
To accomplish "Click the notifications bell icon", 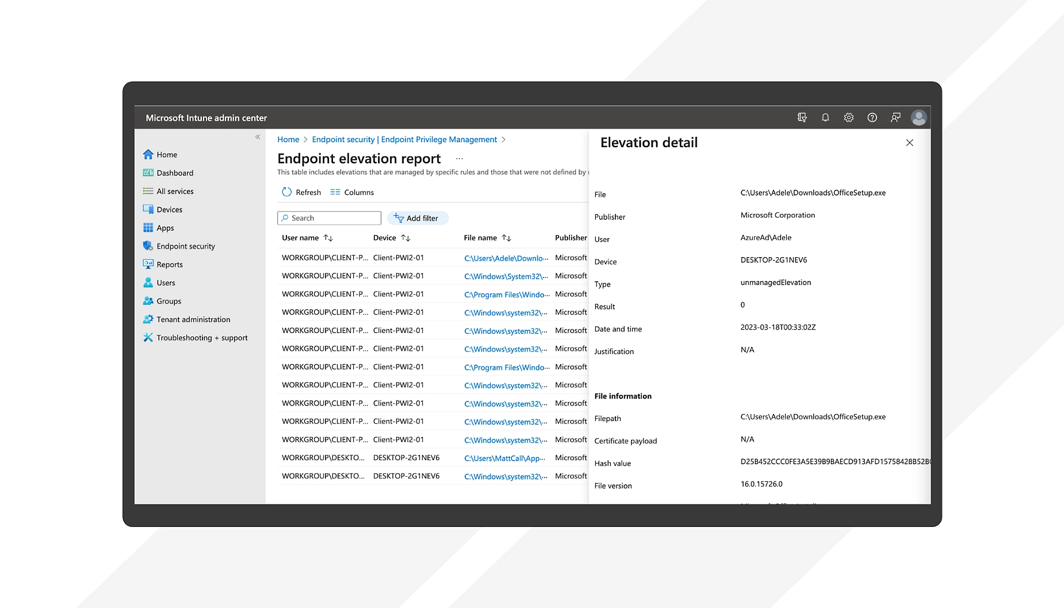I will (x=825, y=117).
